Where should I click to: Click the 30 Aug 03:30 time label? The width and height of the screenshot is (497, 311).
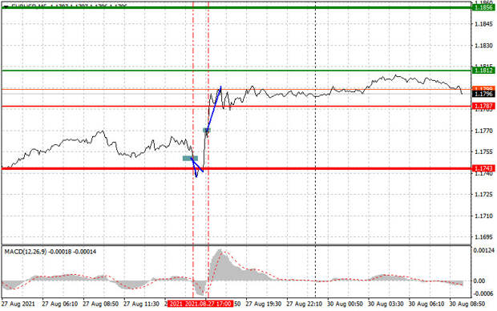pyautogui.click(x=386, y=304)
